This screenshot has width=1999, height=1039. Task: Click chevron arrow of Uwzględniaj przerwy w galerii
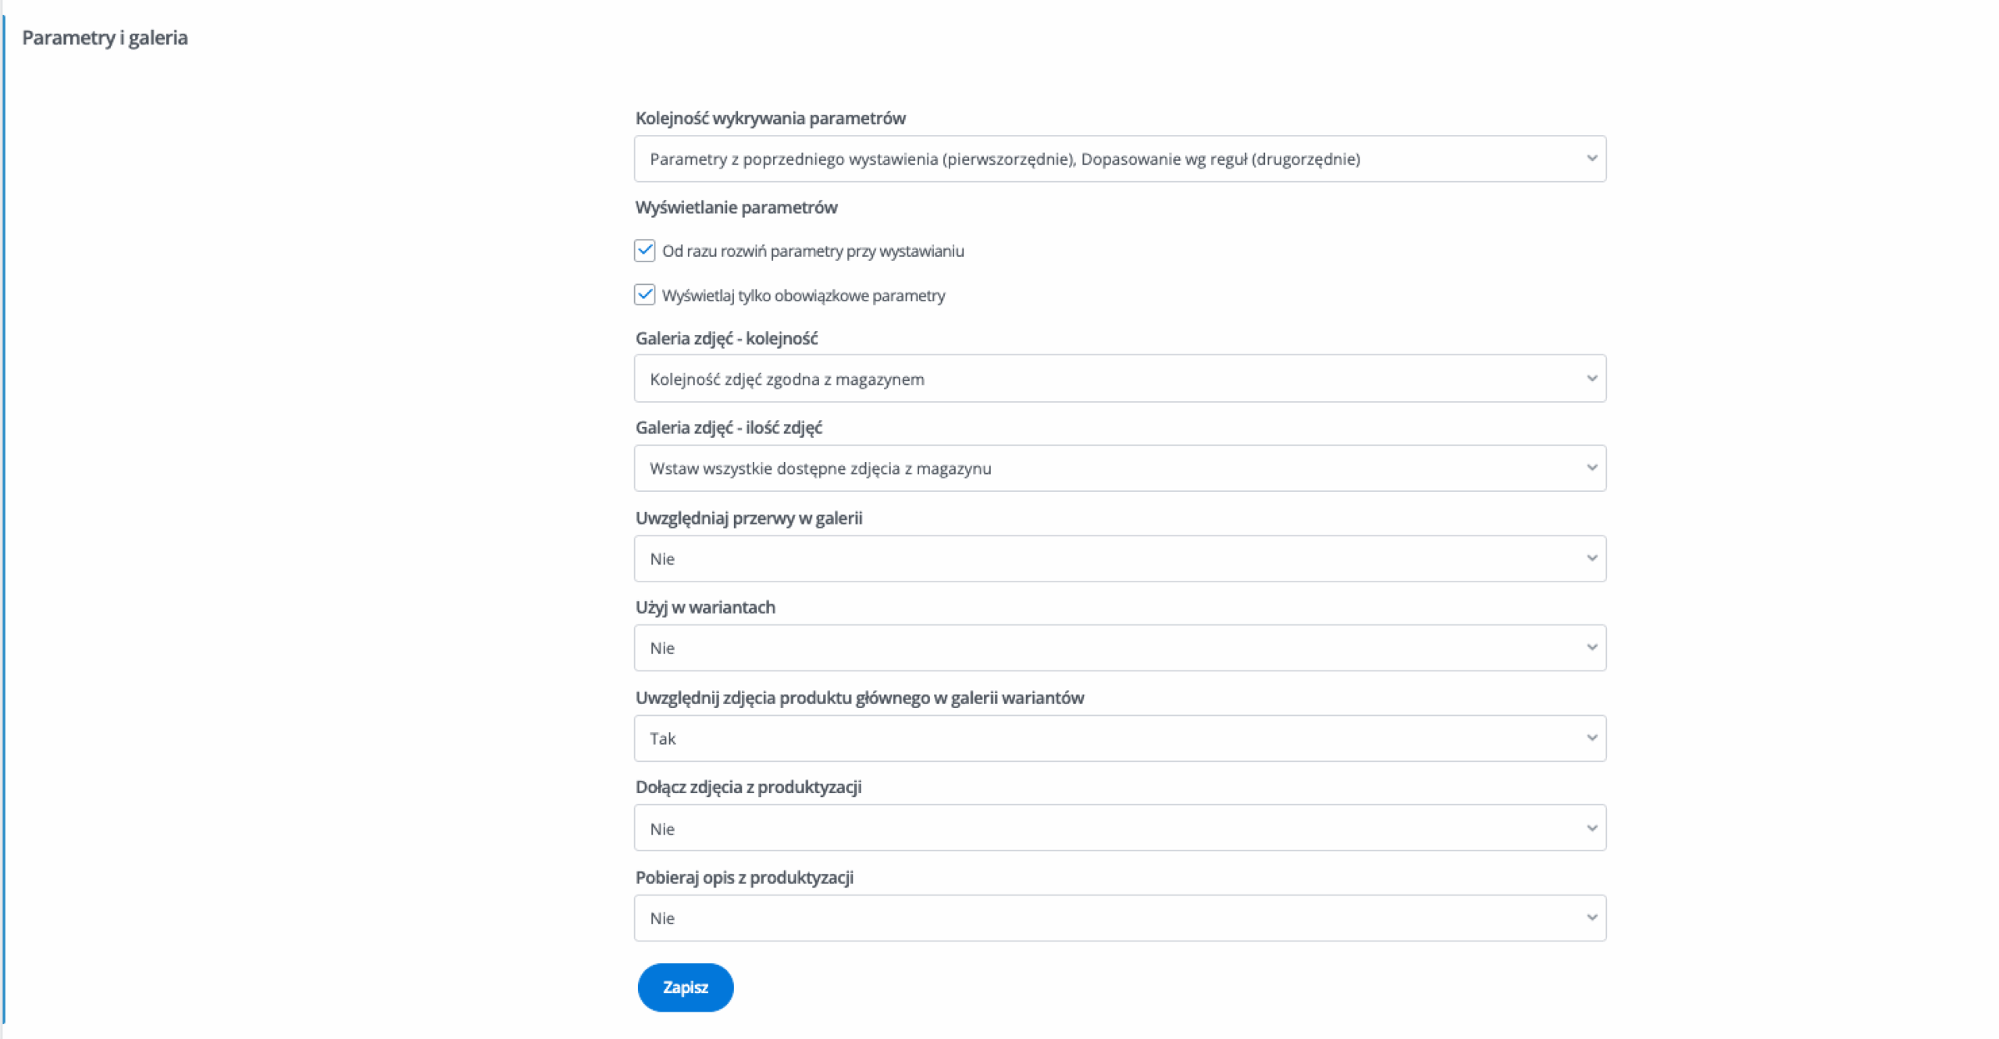click(x=1591, y=558)
